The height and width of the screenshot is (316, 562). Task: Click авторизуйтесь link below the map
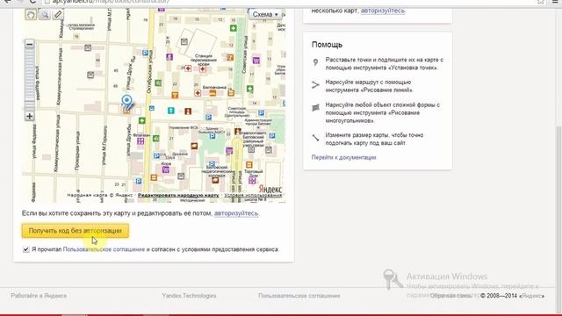click(x=236, y=213)
